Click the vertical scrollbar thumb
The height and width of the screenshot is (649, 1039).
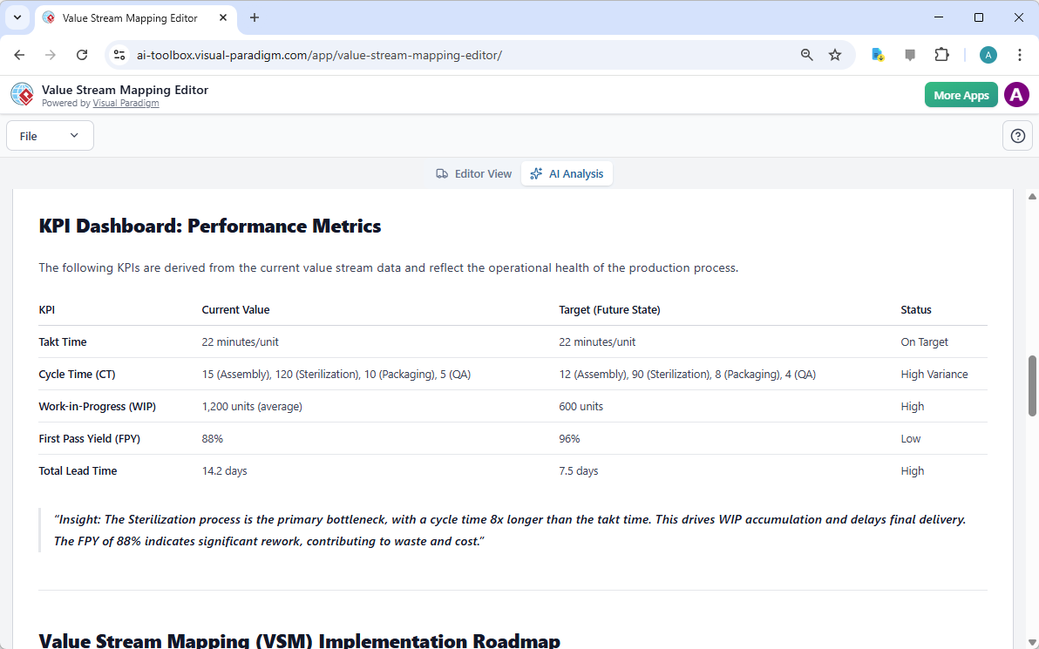[x=1033, y=373]
